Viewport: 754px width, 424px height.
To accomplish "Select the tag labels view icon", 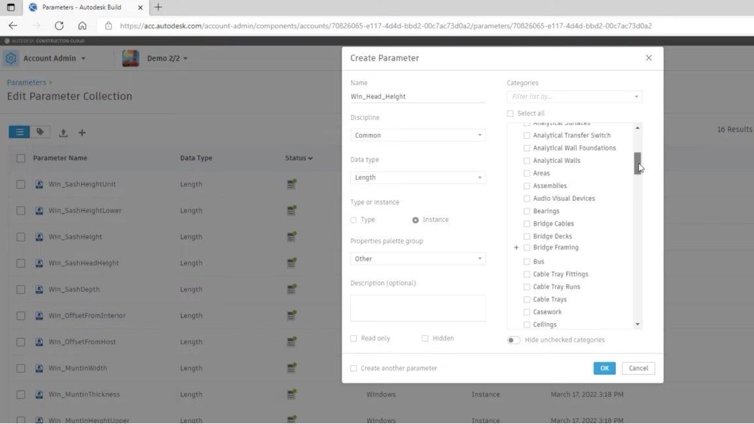I will (x=41, y=132).
